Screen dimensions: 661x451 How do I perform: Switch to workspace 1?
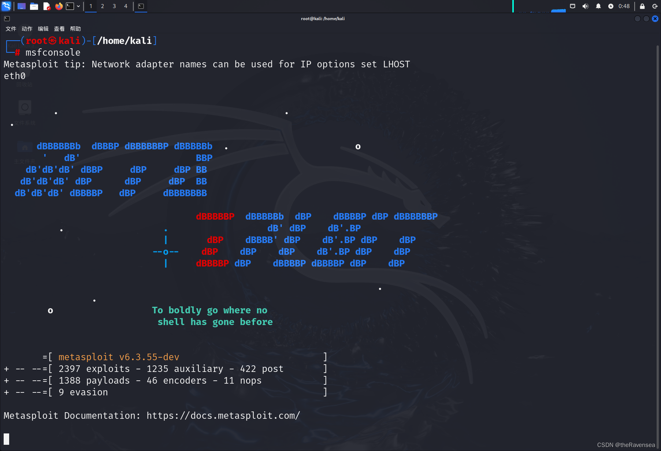(x=91, y=6)
